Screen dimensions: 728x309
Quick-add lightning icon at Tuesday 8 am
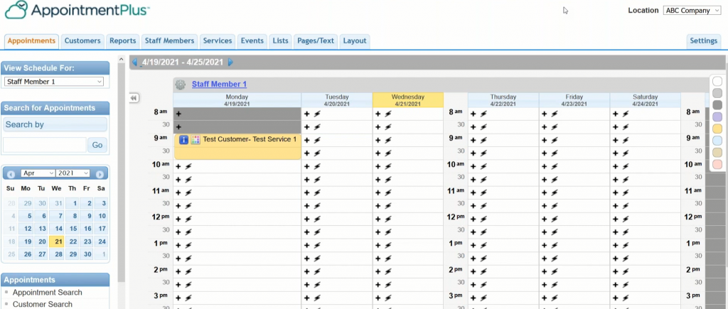316,114
